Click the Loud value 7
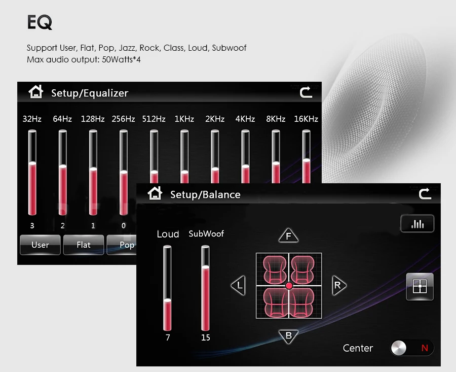This screenshot has width=456, height=372. click(168, 337)
